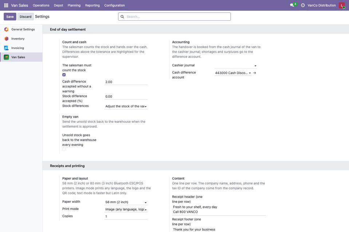Click the VanCo Distribution company switcher

pyautogui.click(x=322, y=5)
